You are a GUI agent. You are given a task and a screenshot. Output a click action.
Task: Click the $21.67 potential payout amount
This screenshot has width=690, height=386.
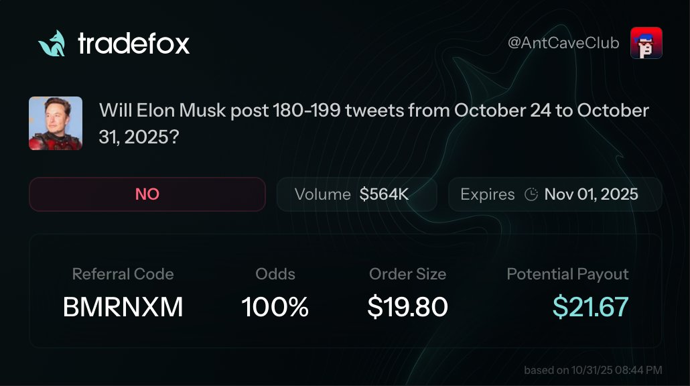[x=590, y=307]
